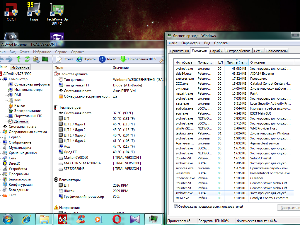Click the Windows Start button
The image size is (300, 225).
point(8,219)
